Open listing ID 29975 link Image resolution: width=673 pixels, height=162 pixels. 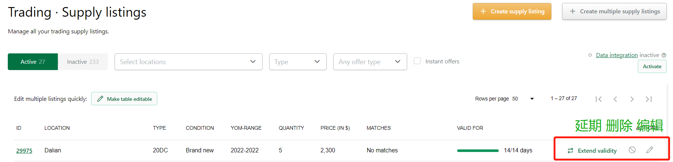(x=24, y=151)
